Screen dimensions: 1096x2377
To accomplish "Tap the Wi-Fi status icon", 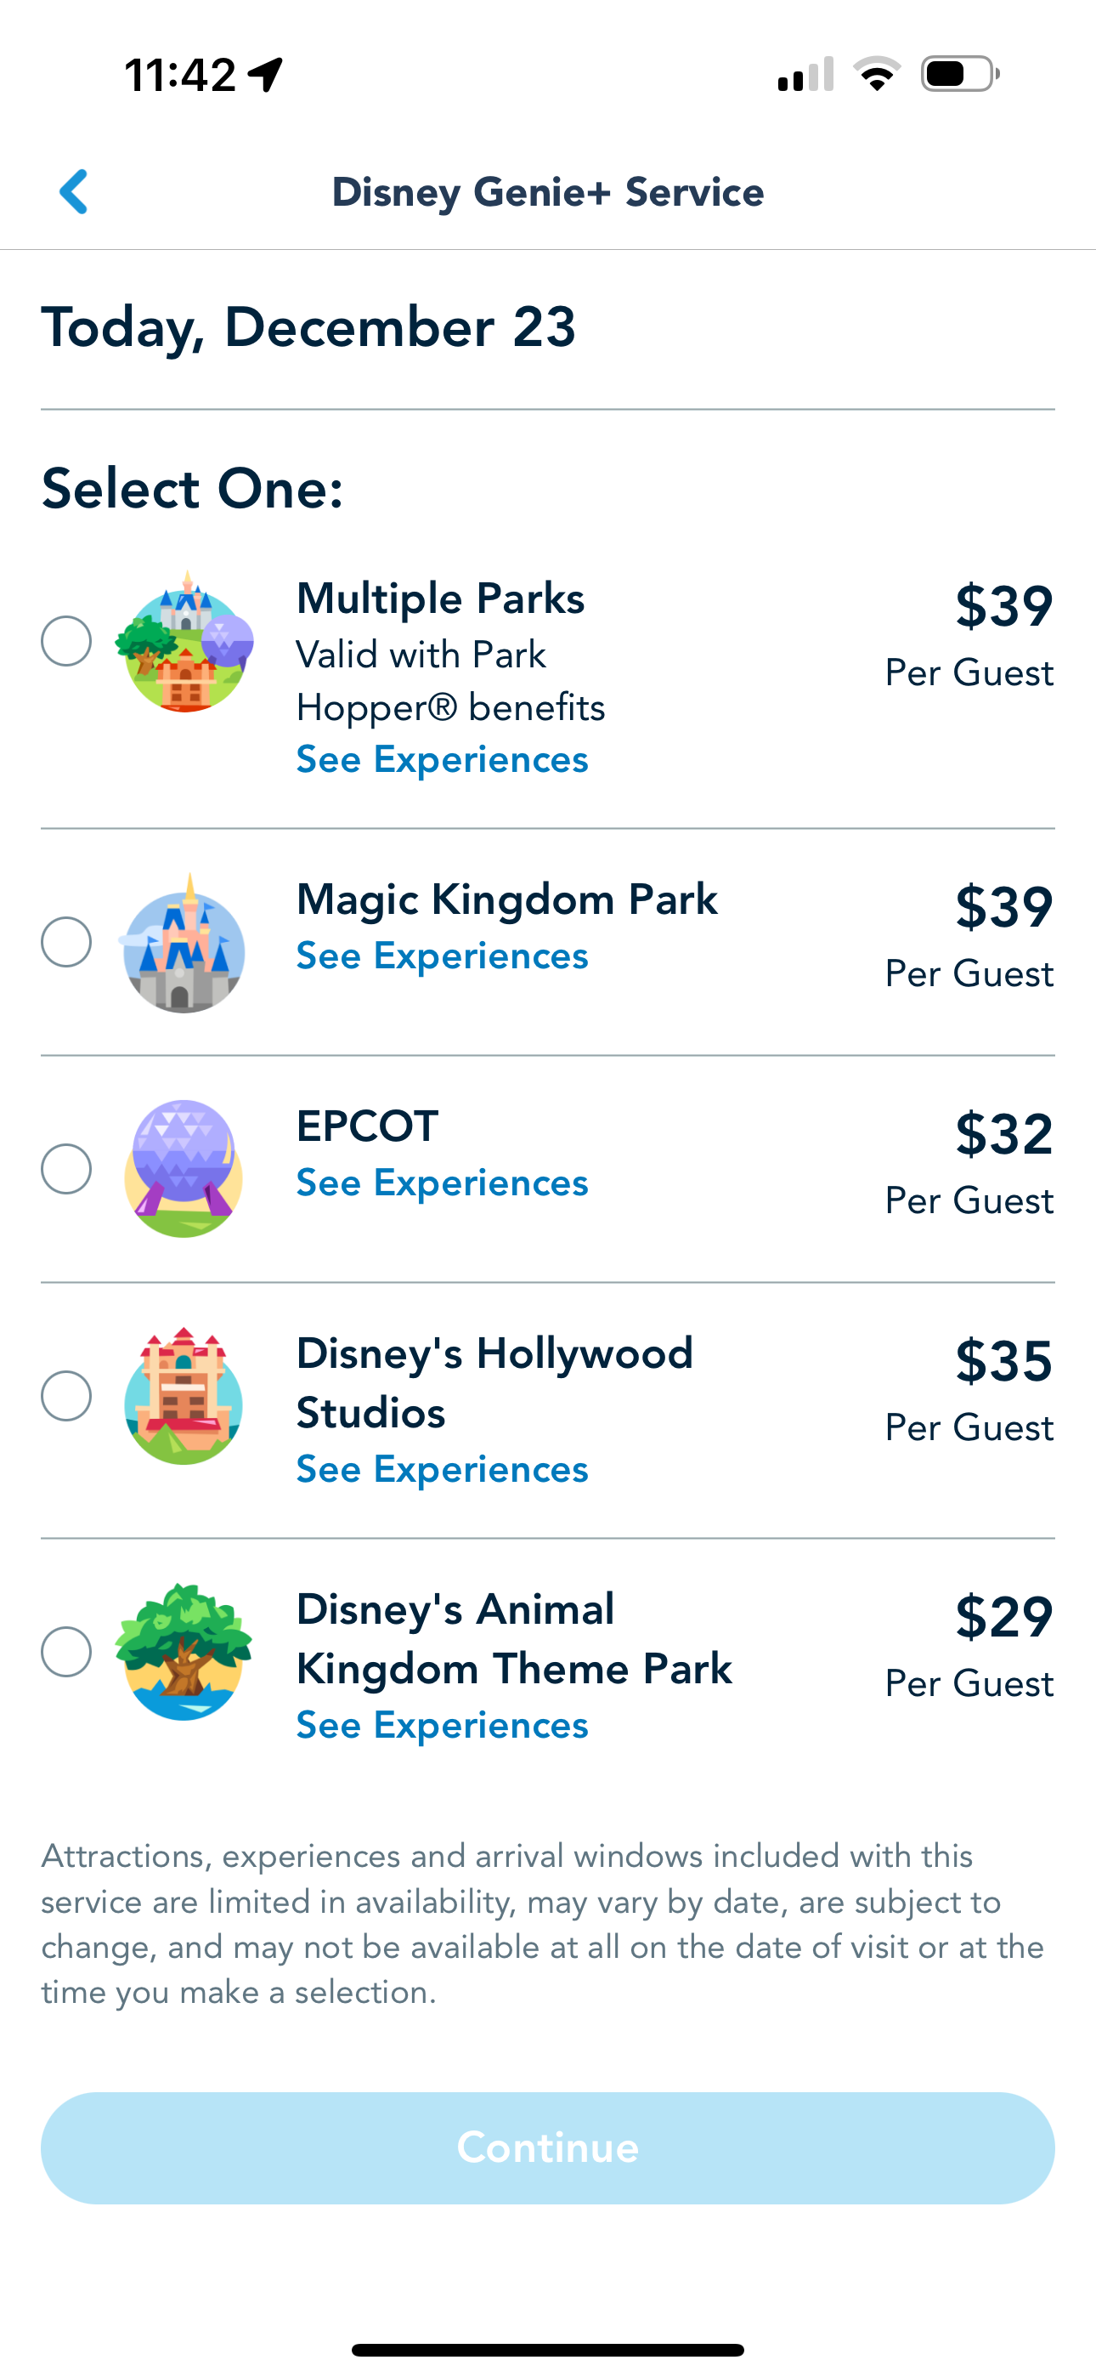I will [877, 74].
